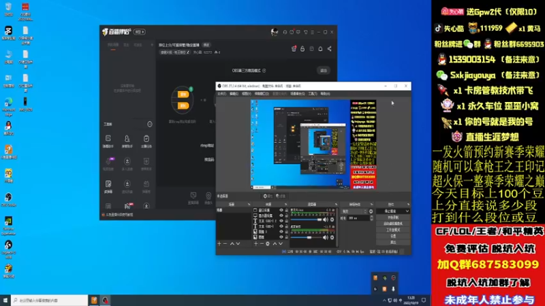
Task: Pop out the Scene Transitions dock via its header icon
Action: 371,205
